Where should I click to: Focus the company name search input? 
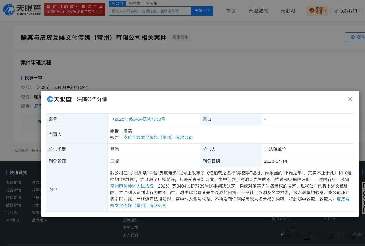tap(150, 11)
